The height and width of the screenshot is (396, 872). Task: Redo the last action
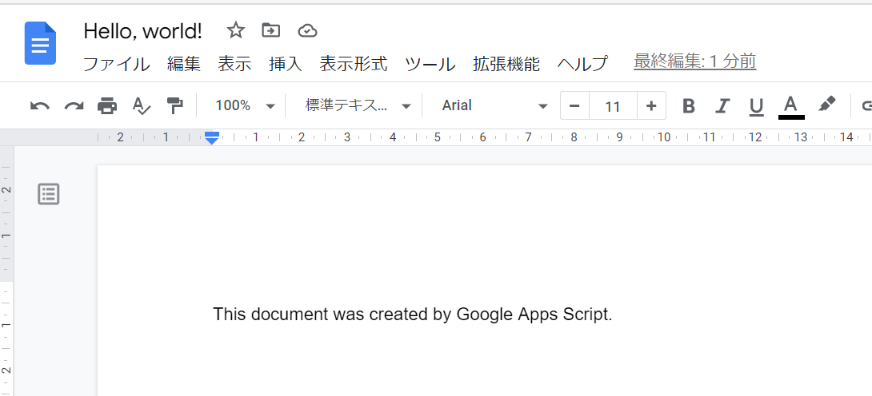(x=74, y=105)
